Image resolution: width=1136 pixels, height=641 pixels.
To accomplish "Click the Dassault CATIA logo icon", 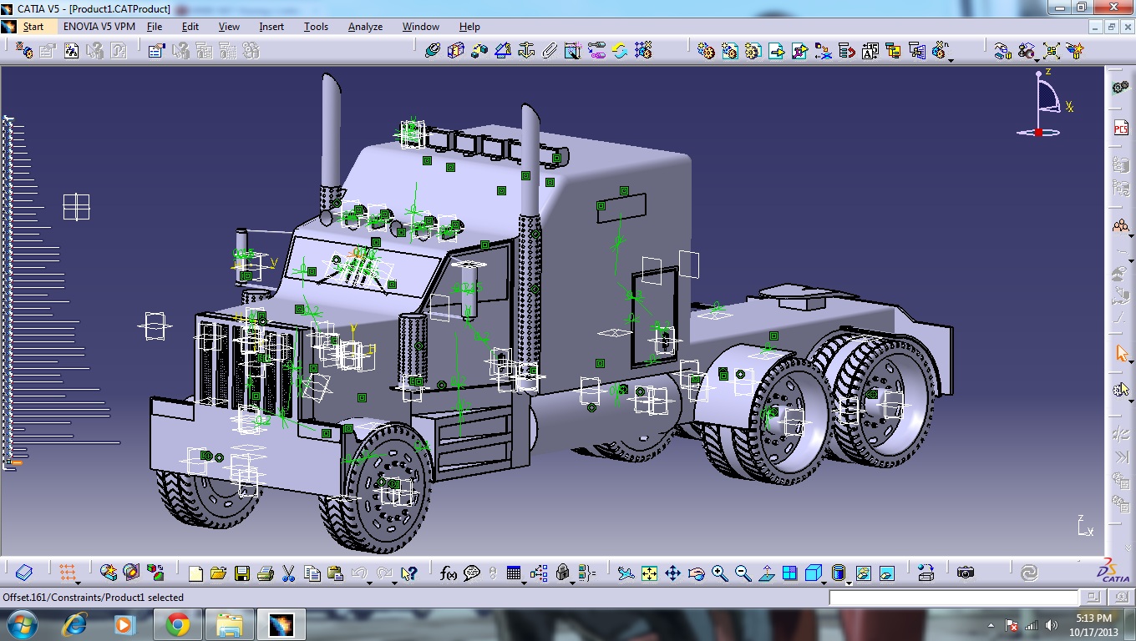I will [x=1115, y=572].
